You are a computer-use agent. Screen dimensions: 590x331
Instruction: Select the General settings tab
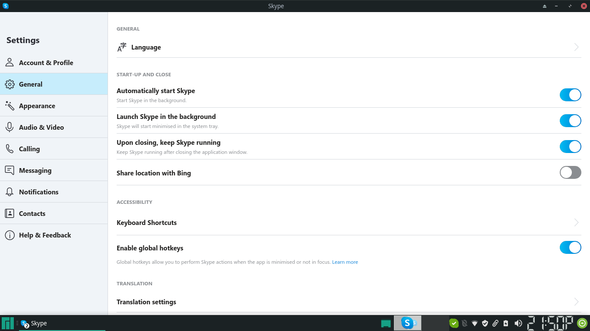click(x=54, y=84)
